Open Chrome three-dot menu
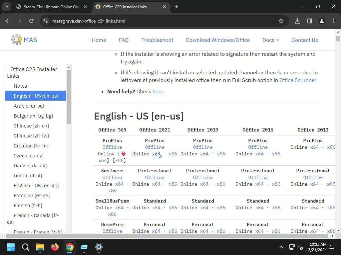The height and width of the screenshot is (255, 341). coord(334,21)
